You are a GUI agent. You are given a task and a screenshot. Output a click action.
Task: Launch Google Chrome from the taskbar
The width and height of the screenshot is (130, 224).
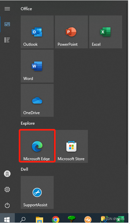56,219
